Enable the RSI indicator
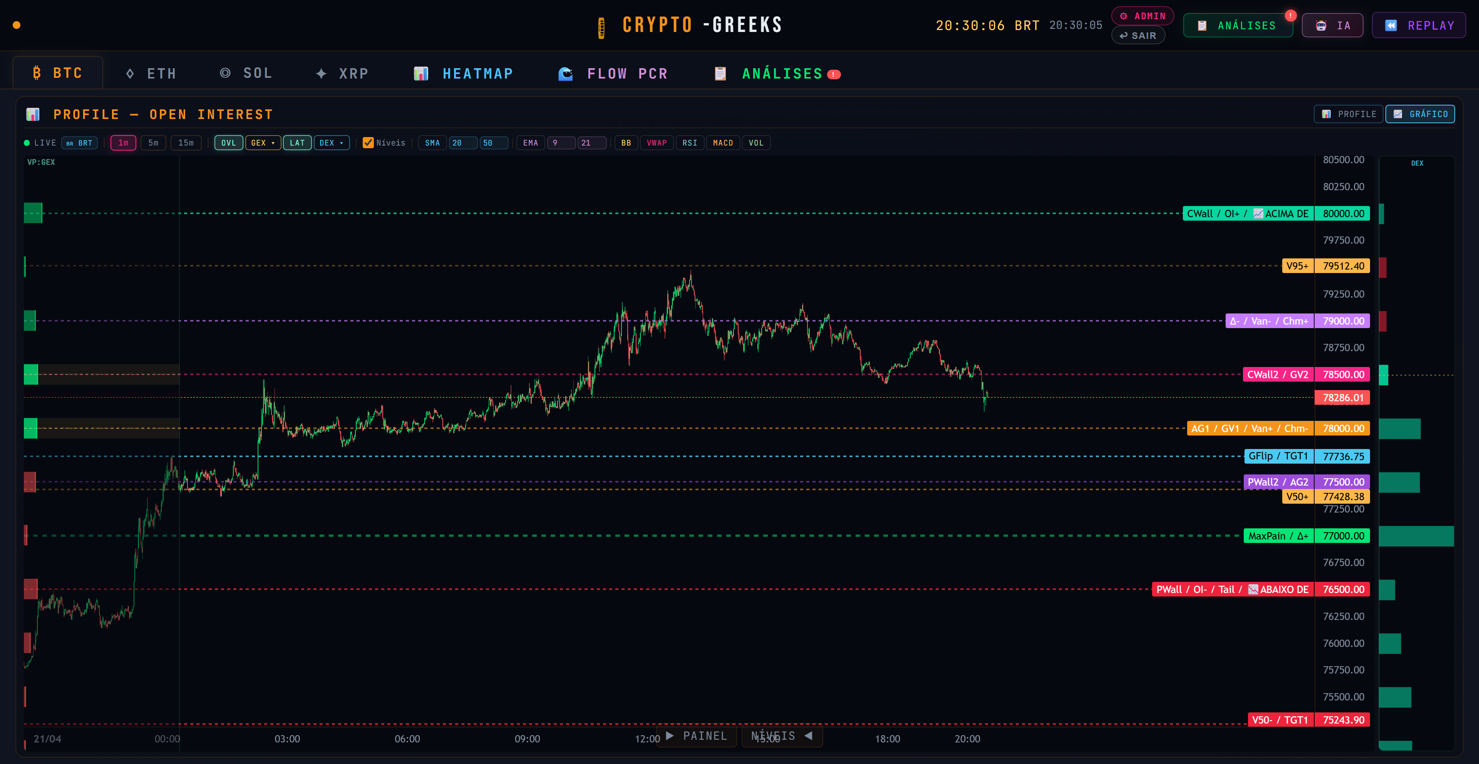Image resolution: width=1479 pixels, height=764 pixels. (x=690, y=143)
